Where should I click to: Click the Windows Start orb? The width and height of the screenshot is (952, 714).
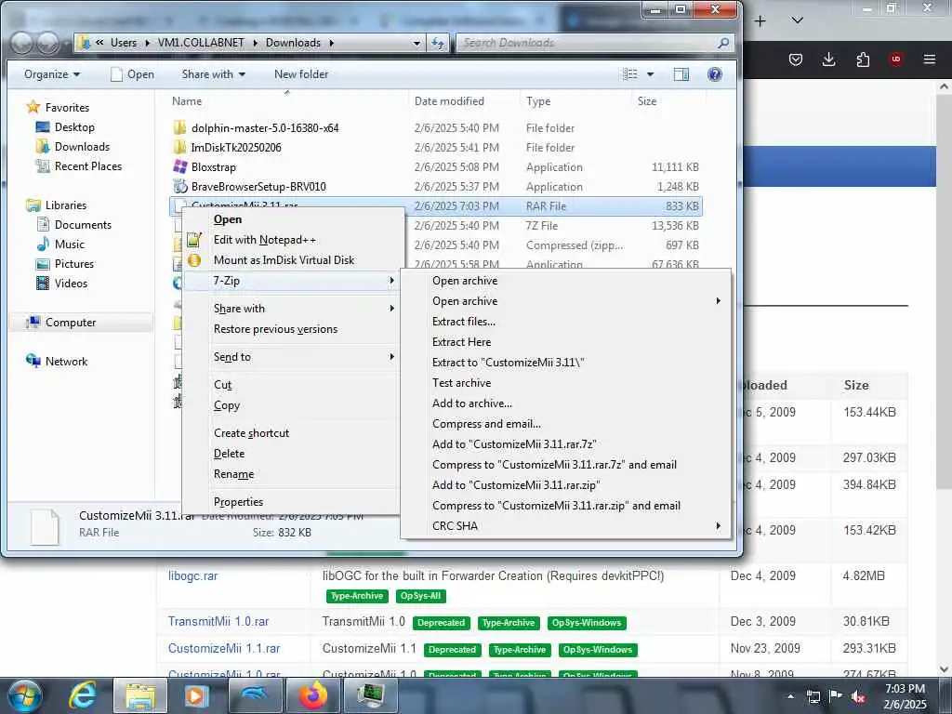click(25, 695)
